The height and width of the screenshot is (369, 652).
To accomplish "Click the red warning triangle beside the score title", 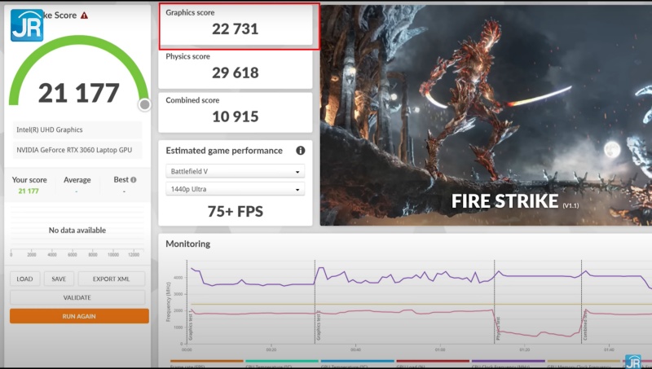I will point(84,15).
